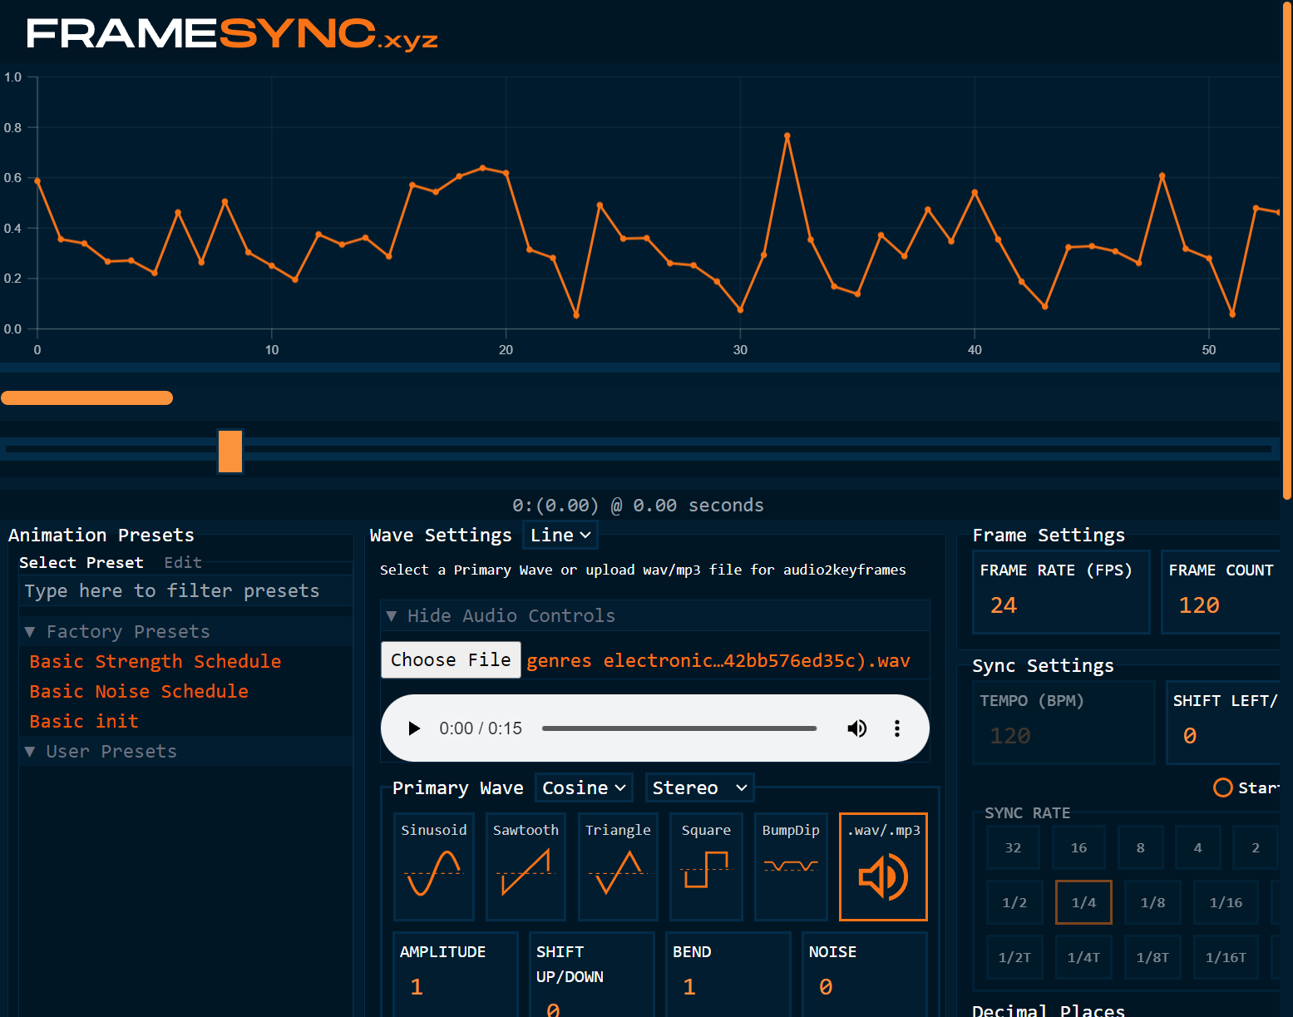The image size is (1293, 1017).
Task: Click the uploaded .wav filename text
Action: [x=718, y=660]
